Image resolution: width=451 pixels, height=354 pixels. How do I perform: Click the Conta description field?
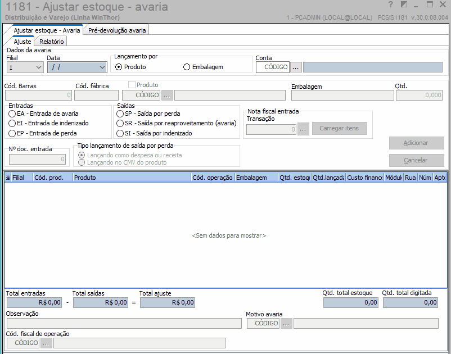point(373,67)
